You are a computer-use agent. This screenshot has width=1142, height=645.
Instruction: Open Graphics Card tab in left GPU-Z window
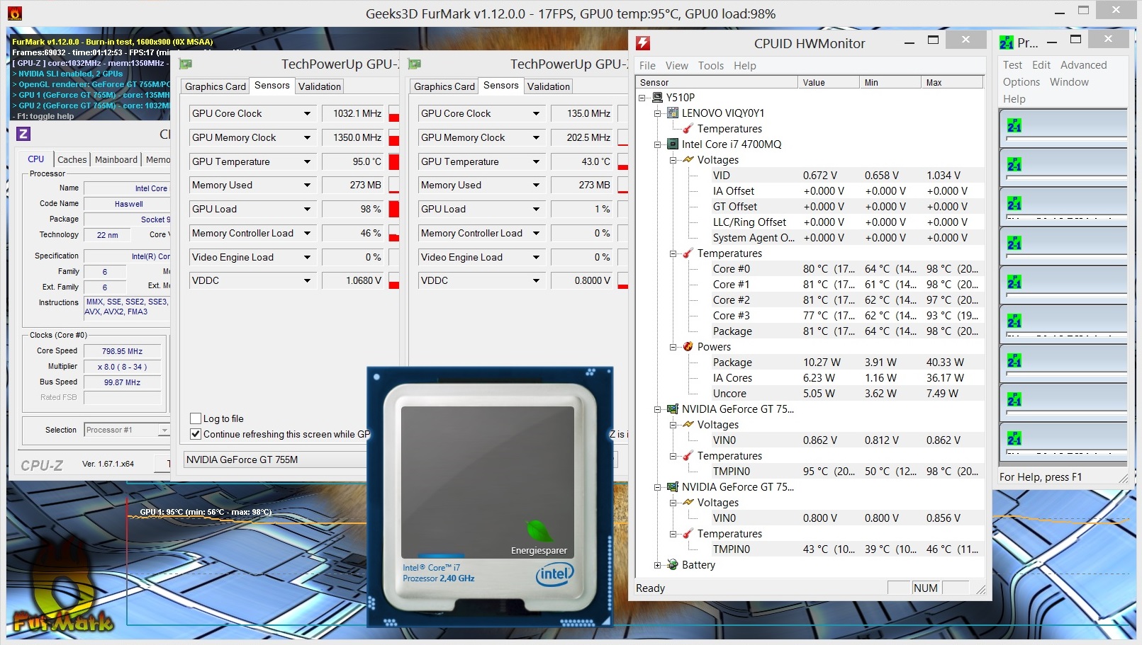[215, 86]
